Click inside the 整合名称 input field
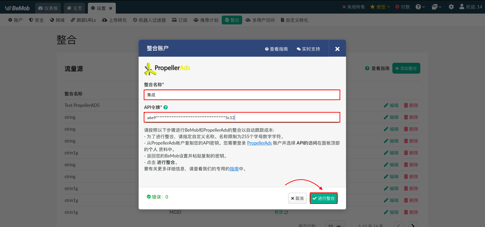 (242, 95)
